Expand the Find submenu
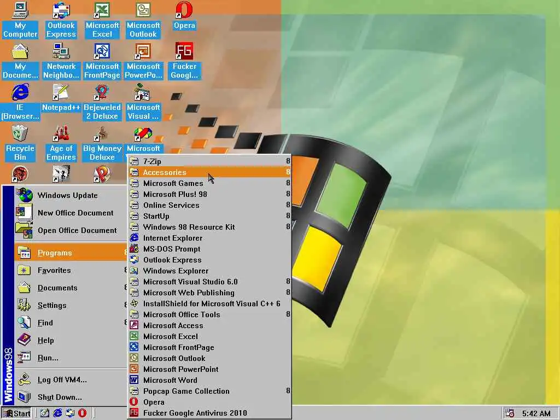 [71, 323]
